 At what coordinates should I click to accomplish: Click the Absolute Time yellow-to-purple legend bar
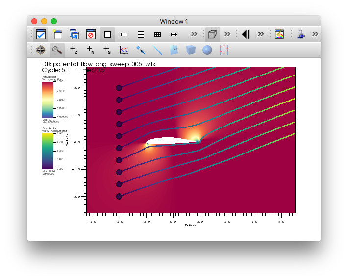[x=48, y=151]
